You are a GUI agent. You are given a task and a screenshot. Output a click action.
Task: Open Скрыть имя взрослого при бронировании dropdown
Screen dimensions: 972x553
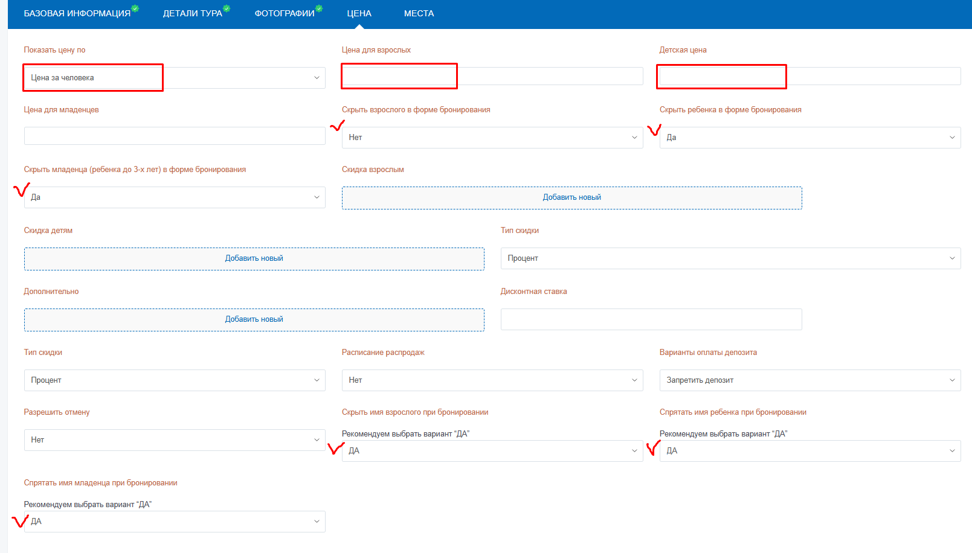pos(492,451)
